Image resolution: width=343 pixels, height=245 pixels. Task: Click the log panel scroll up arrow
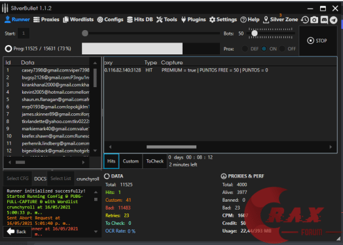coord(96,192)
